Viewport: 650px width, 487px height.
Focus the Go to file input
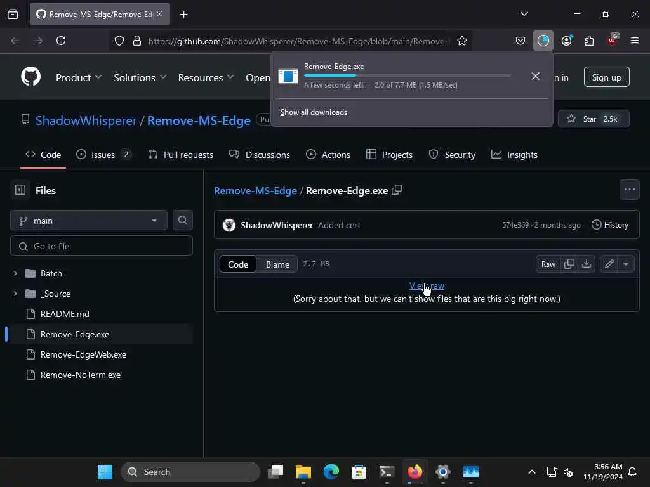(102, 246)
